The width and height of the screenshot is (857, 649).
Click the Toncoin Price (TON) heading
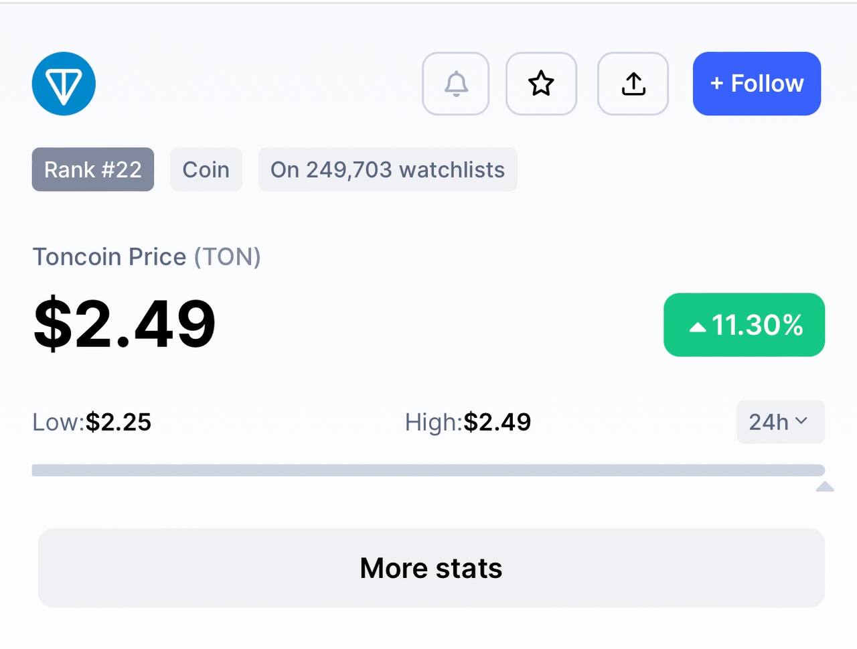click(147, 257)
